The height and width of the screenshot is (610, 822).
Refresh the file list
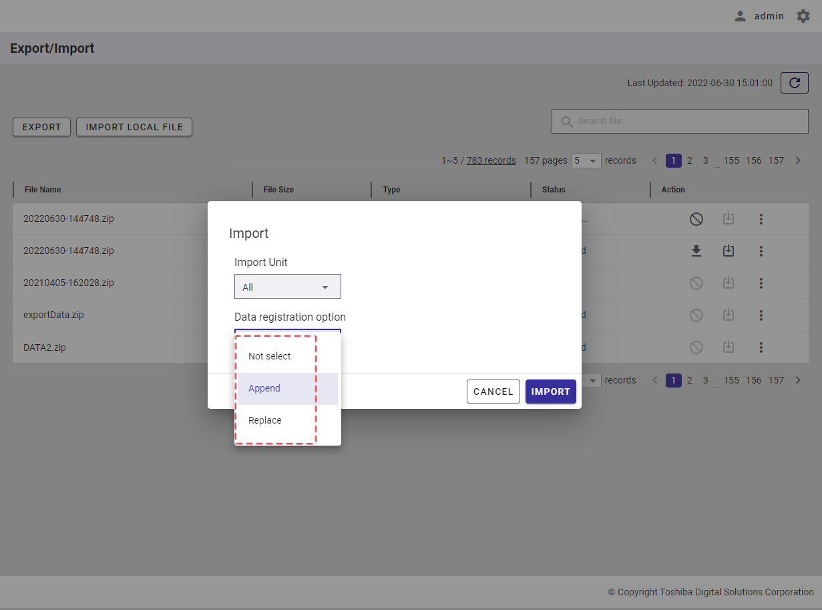point(794,83)
